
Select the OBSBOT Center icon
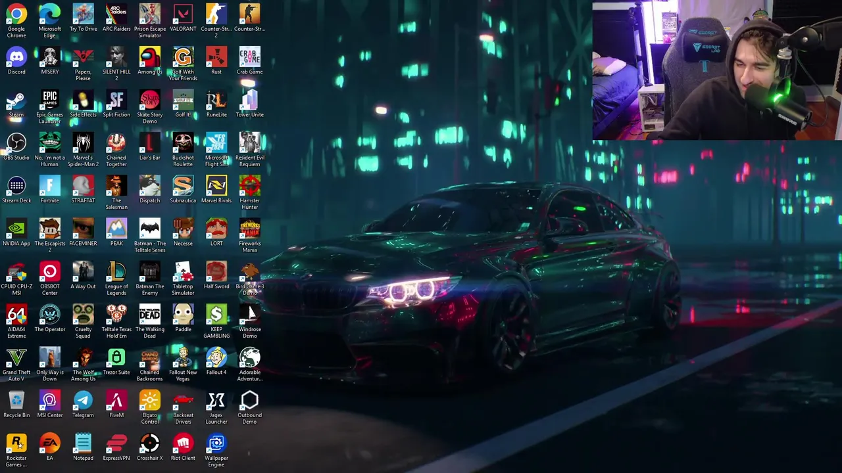[x=50, y=272]
